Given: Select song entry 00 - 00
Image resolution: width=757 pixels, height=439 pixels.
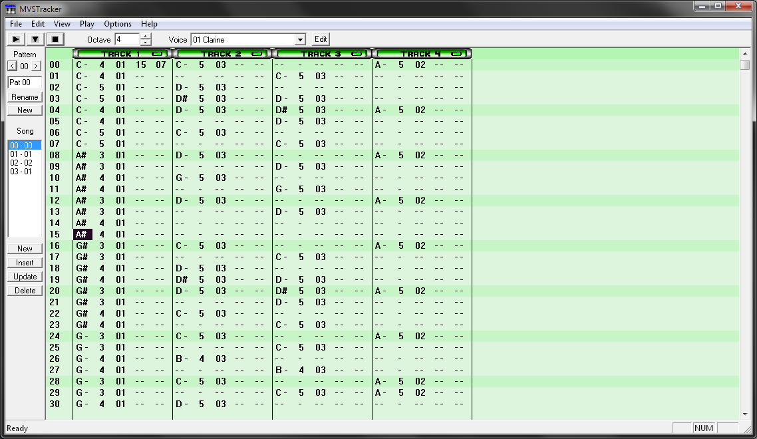Looking at the screenshot, I should [25, 146].
